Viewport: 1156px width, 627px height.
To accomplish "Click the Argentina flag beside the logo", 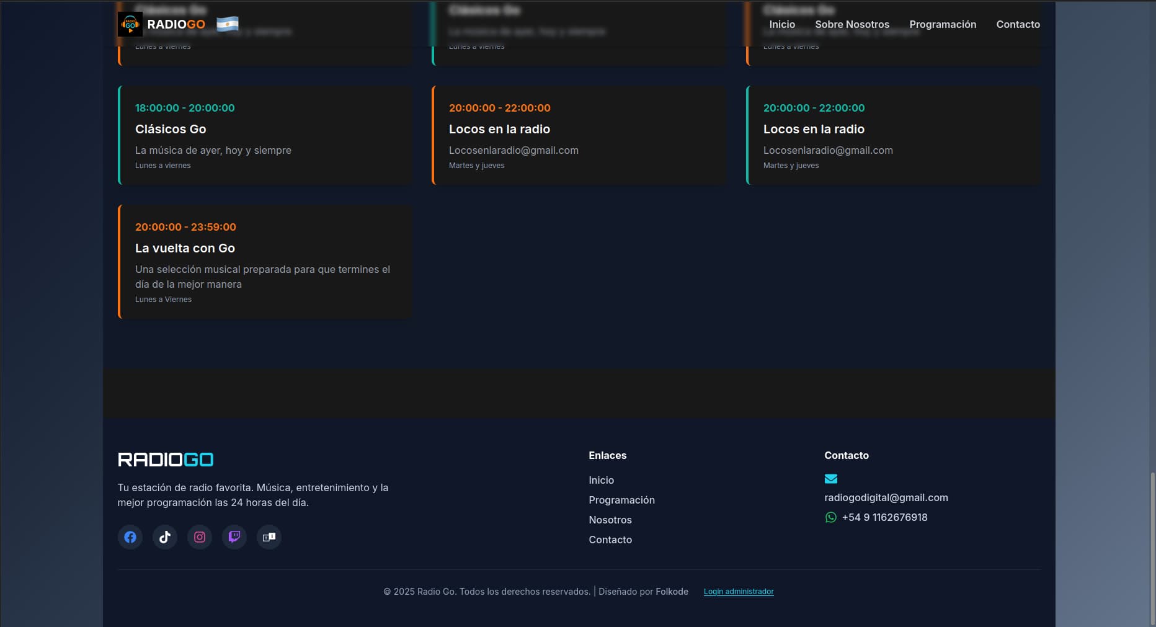I will pos(226,24).
